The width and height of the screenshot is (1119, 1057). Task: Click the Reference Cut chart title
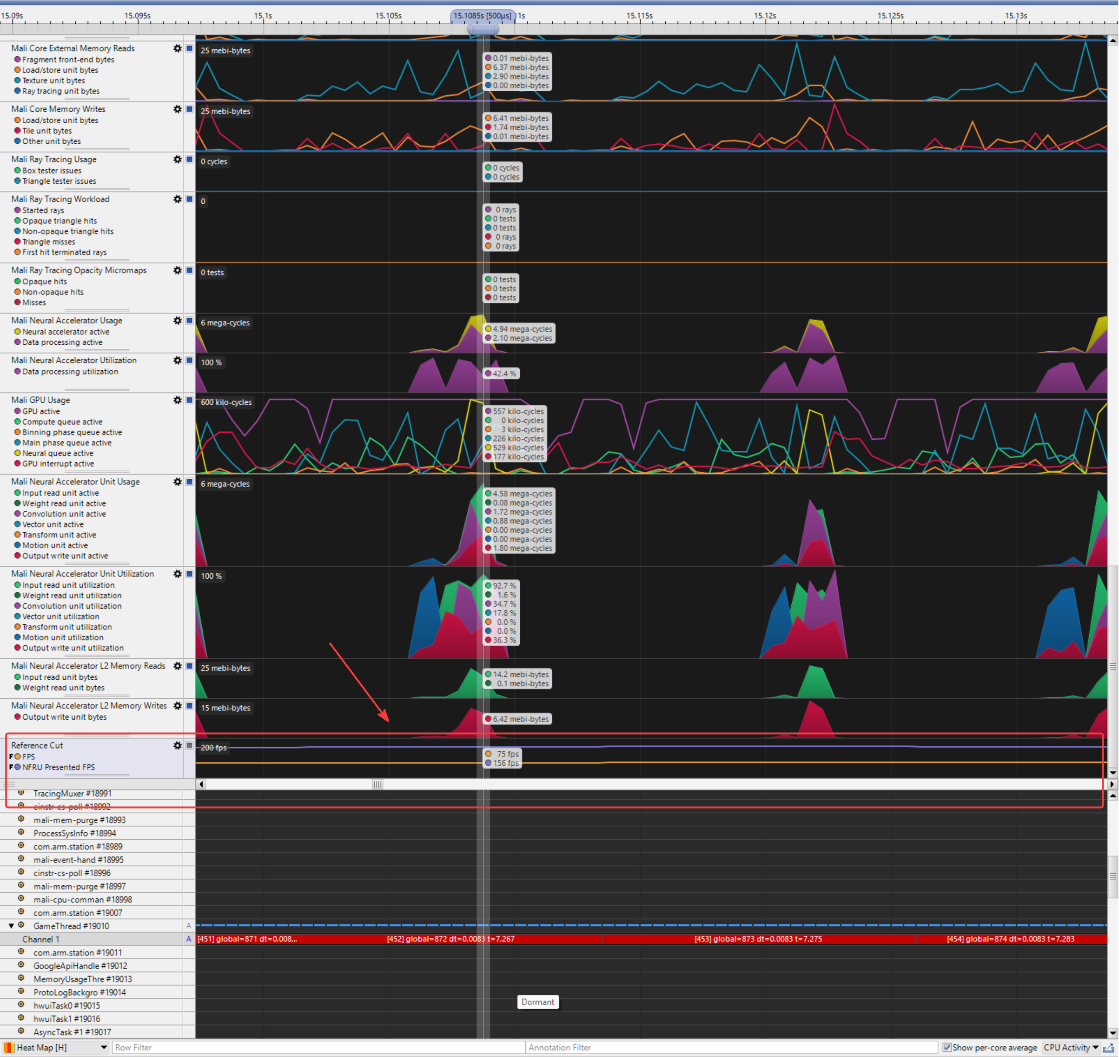[37, 745]
